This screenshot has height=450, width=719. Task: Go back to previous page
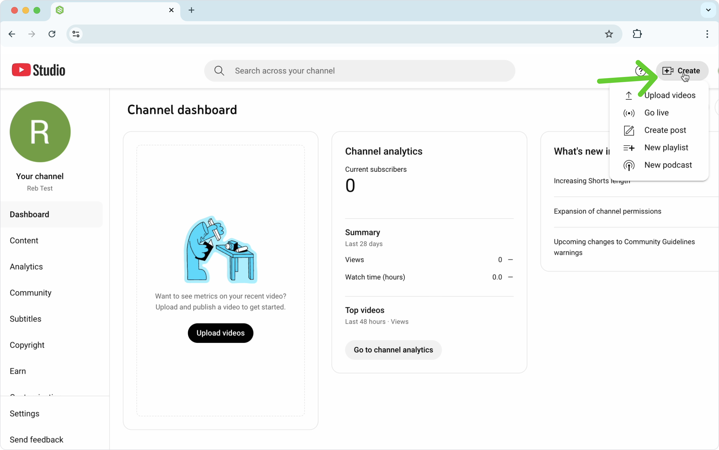click(x=12, y=34)
